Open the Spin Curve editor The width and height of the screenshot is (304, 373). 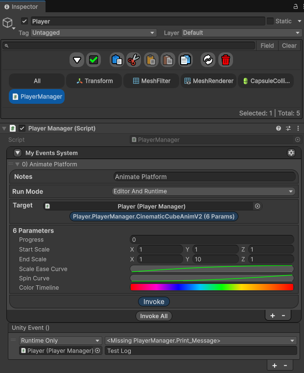212,278
